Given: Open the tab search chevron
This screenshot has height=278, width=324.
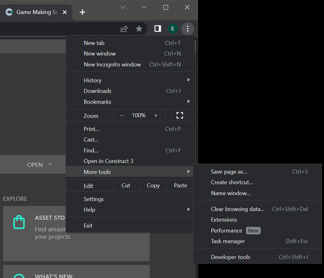Looking at the screenshot, I should 123,7.
